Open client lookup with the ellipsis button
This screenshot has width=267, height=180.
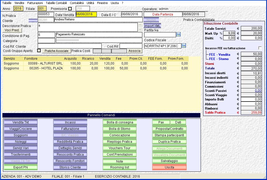[x=33, y=20]
